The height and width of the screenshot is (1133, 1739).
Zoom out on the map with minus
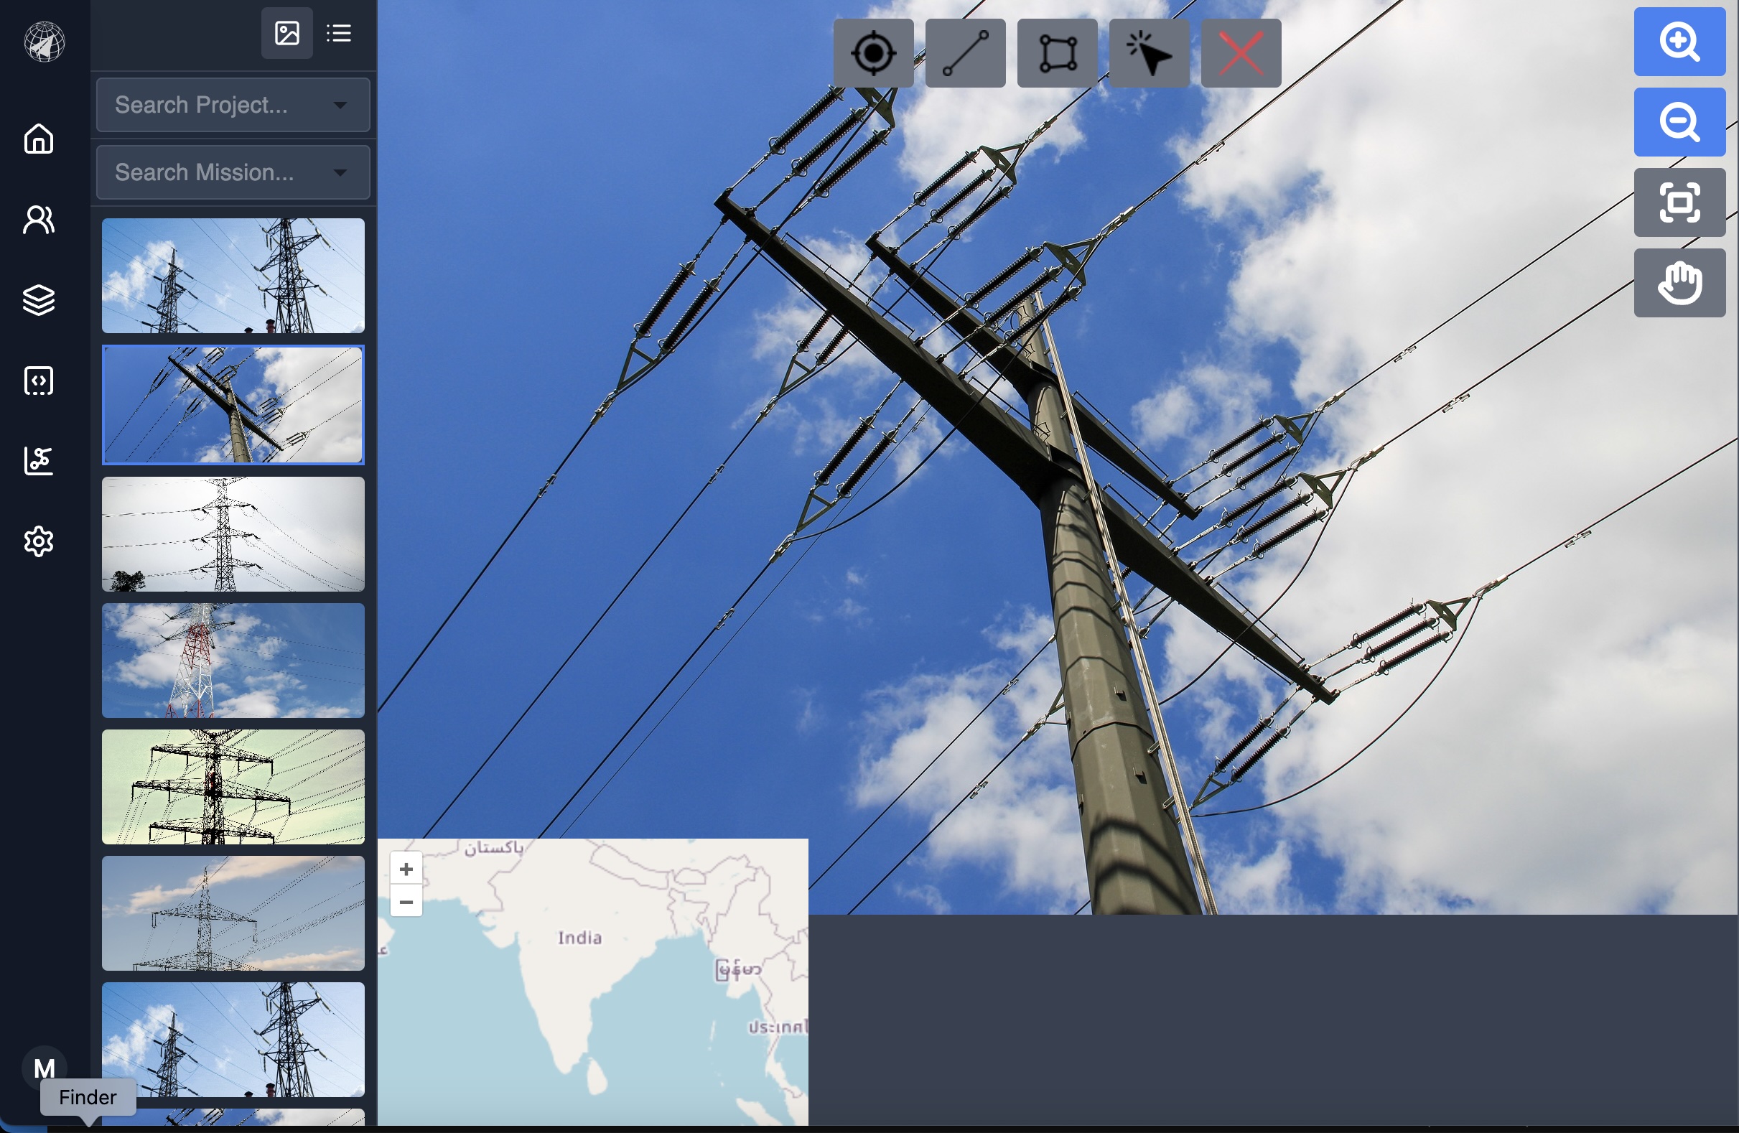pos(406,901)
